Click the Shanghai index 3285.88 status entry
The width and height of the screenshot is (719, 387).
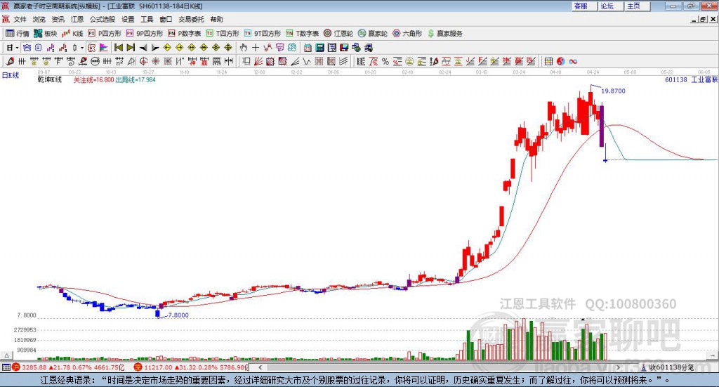[68, 367]
